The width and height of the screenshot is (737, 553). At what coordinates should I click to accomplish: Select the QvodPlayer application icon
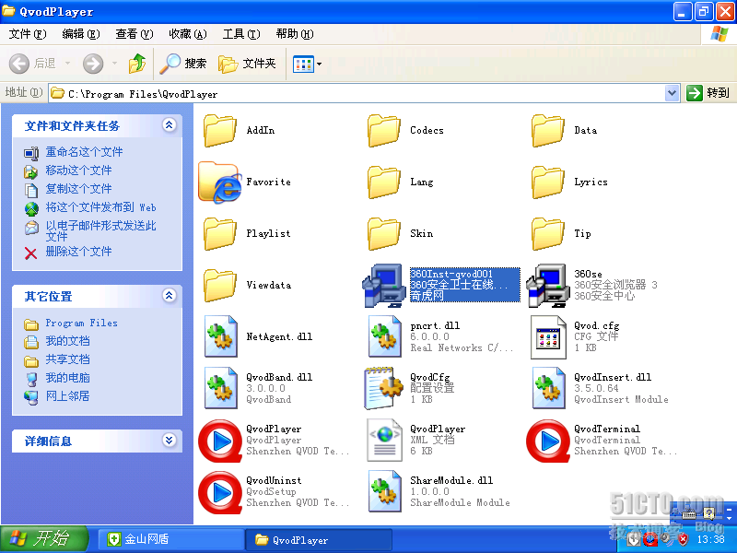(219, 441)
